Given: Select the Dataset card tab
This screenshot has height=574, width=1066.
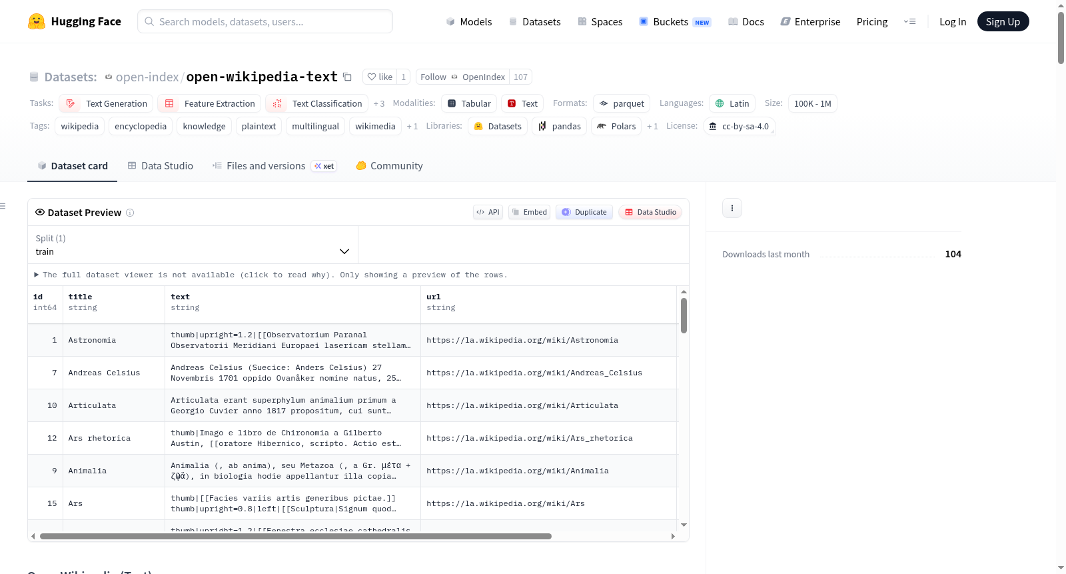Looking at the screenshot, I should coord(73,166).
